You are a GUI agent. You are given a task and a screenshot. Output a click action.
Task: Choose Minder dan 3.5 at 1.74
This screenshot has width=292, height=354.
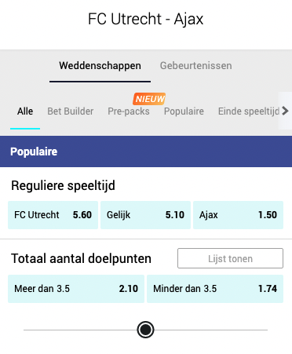[215, 289]
